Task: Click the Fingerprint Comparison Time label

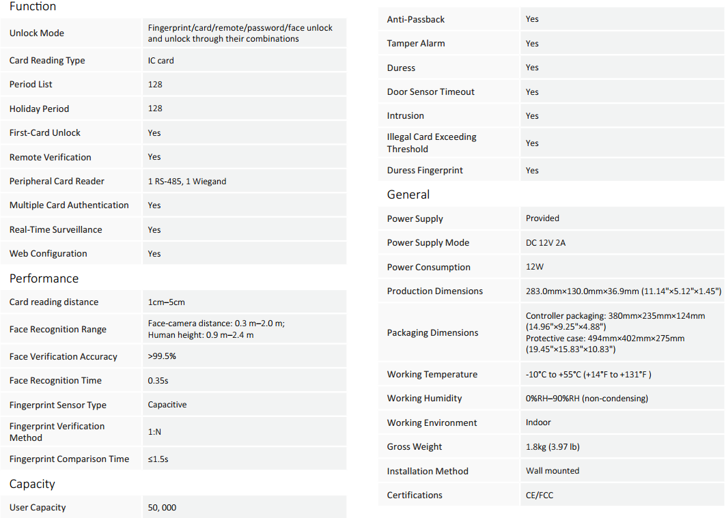Action: (69, 459)
